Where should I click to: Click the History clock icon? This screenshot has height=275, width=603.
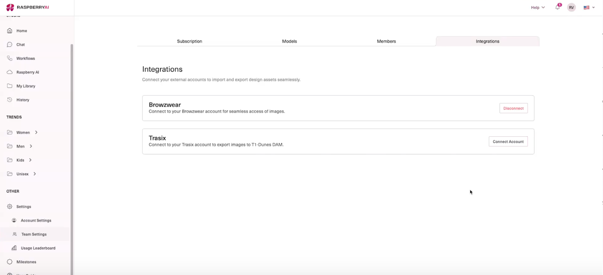coord(10,99)
